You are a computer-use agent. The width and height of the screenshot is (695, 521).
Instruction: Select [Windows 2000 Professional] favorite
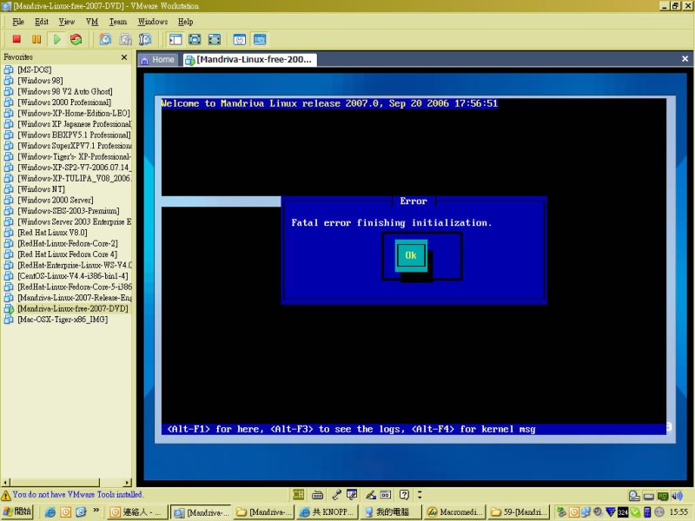click(x=64, y=102)
